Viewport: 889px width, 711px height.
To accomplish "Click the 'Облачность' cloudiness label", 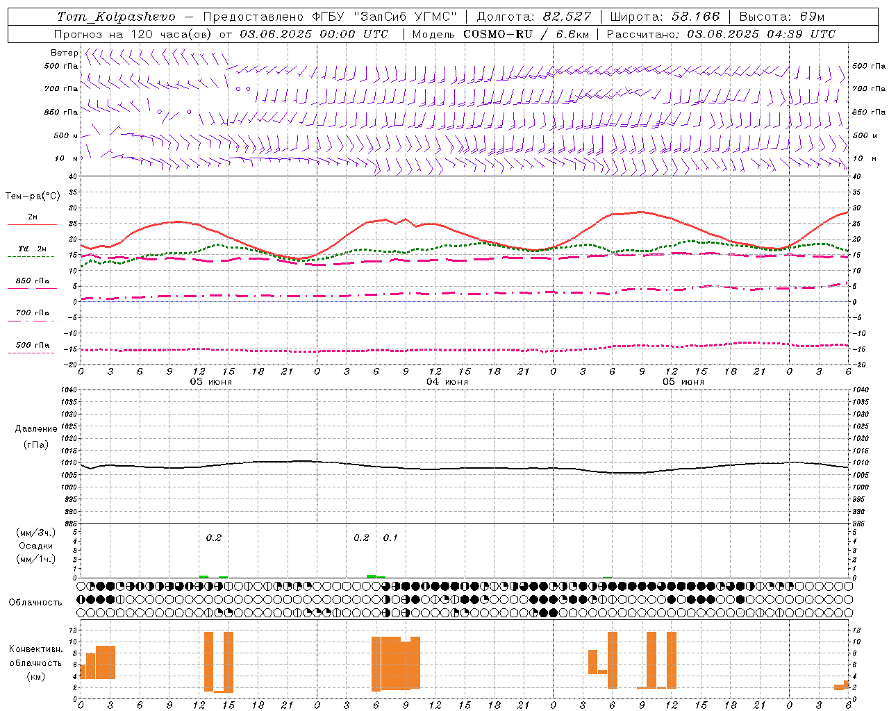I will pyautogui.click(x=35, y=602).
